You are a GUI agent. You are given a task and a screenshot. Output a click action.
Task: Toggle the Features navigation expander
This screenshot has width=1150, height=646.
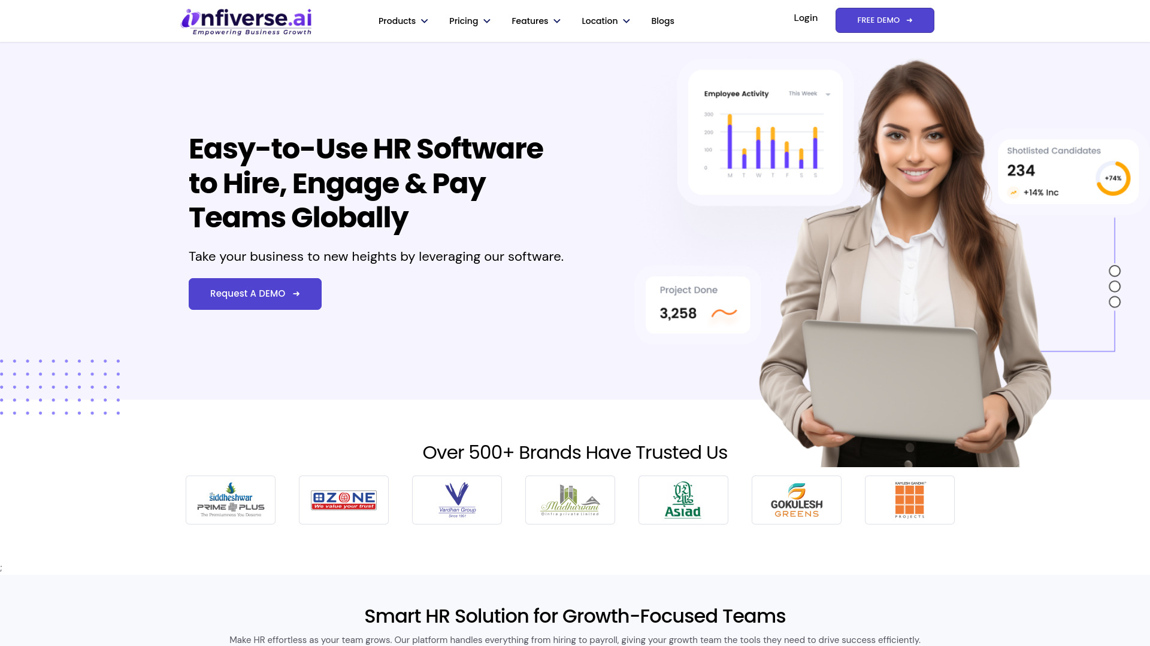[x=557, y=22]
